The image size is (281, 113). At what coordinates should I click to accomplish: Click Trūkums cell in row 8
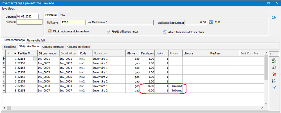tap(176, 91)
